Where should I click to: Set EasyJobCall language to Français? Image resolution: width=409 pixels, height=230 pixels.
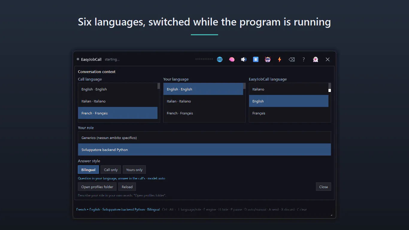[289, 113]
